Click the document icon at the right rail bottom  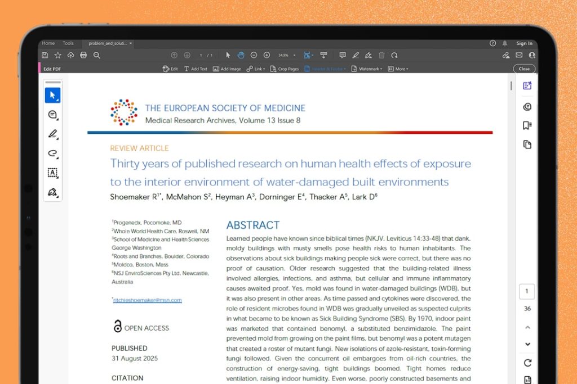point(527,380)
